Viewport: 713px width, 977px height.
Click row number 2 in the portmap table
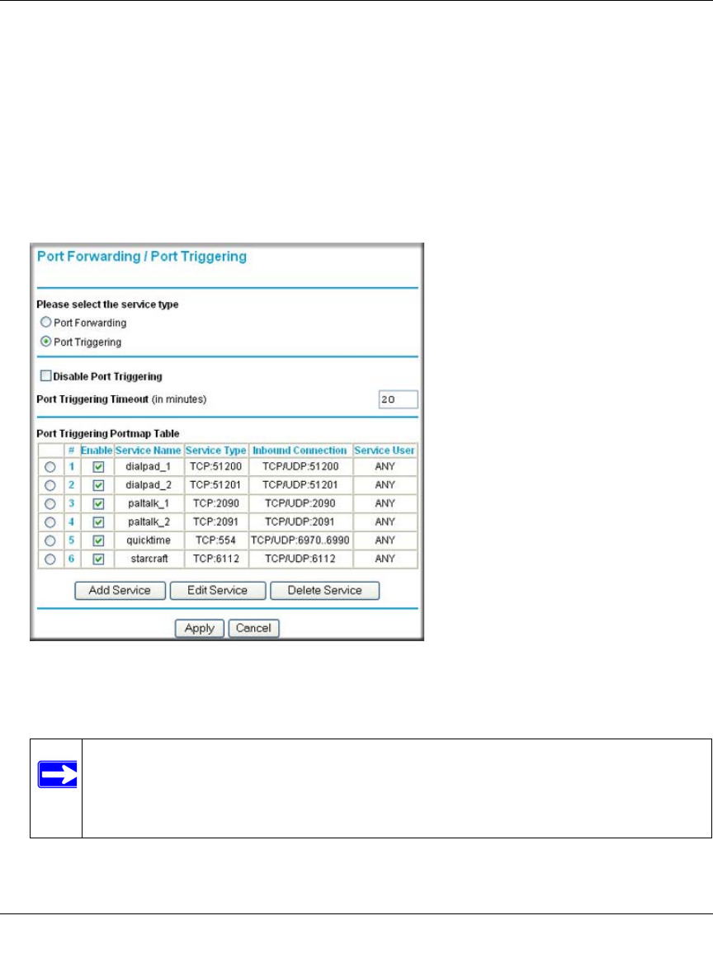(72, 484)
